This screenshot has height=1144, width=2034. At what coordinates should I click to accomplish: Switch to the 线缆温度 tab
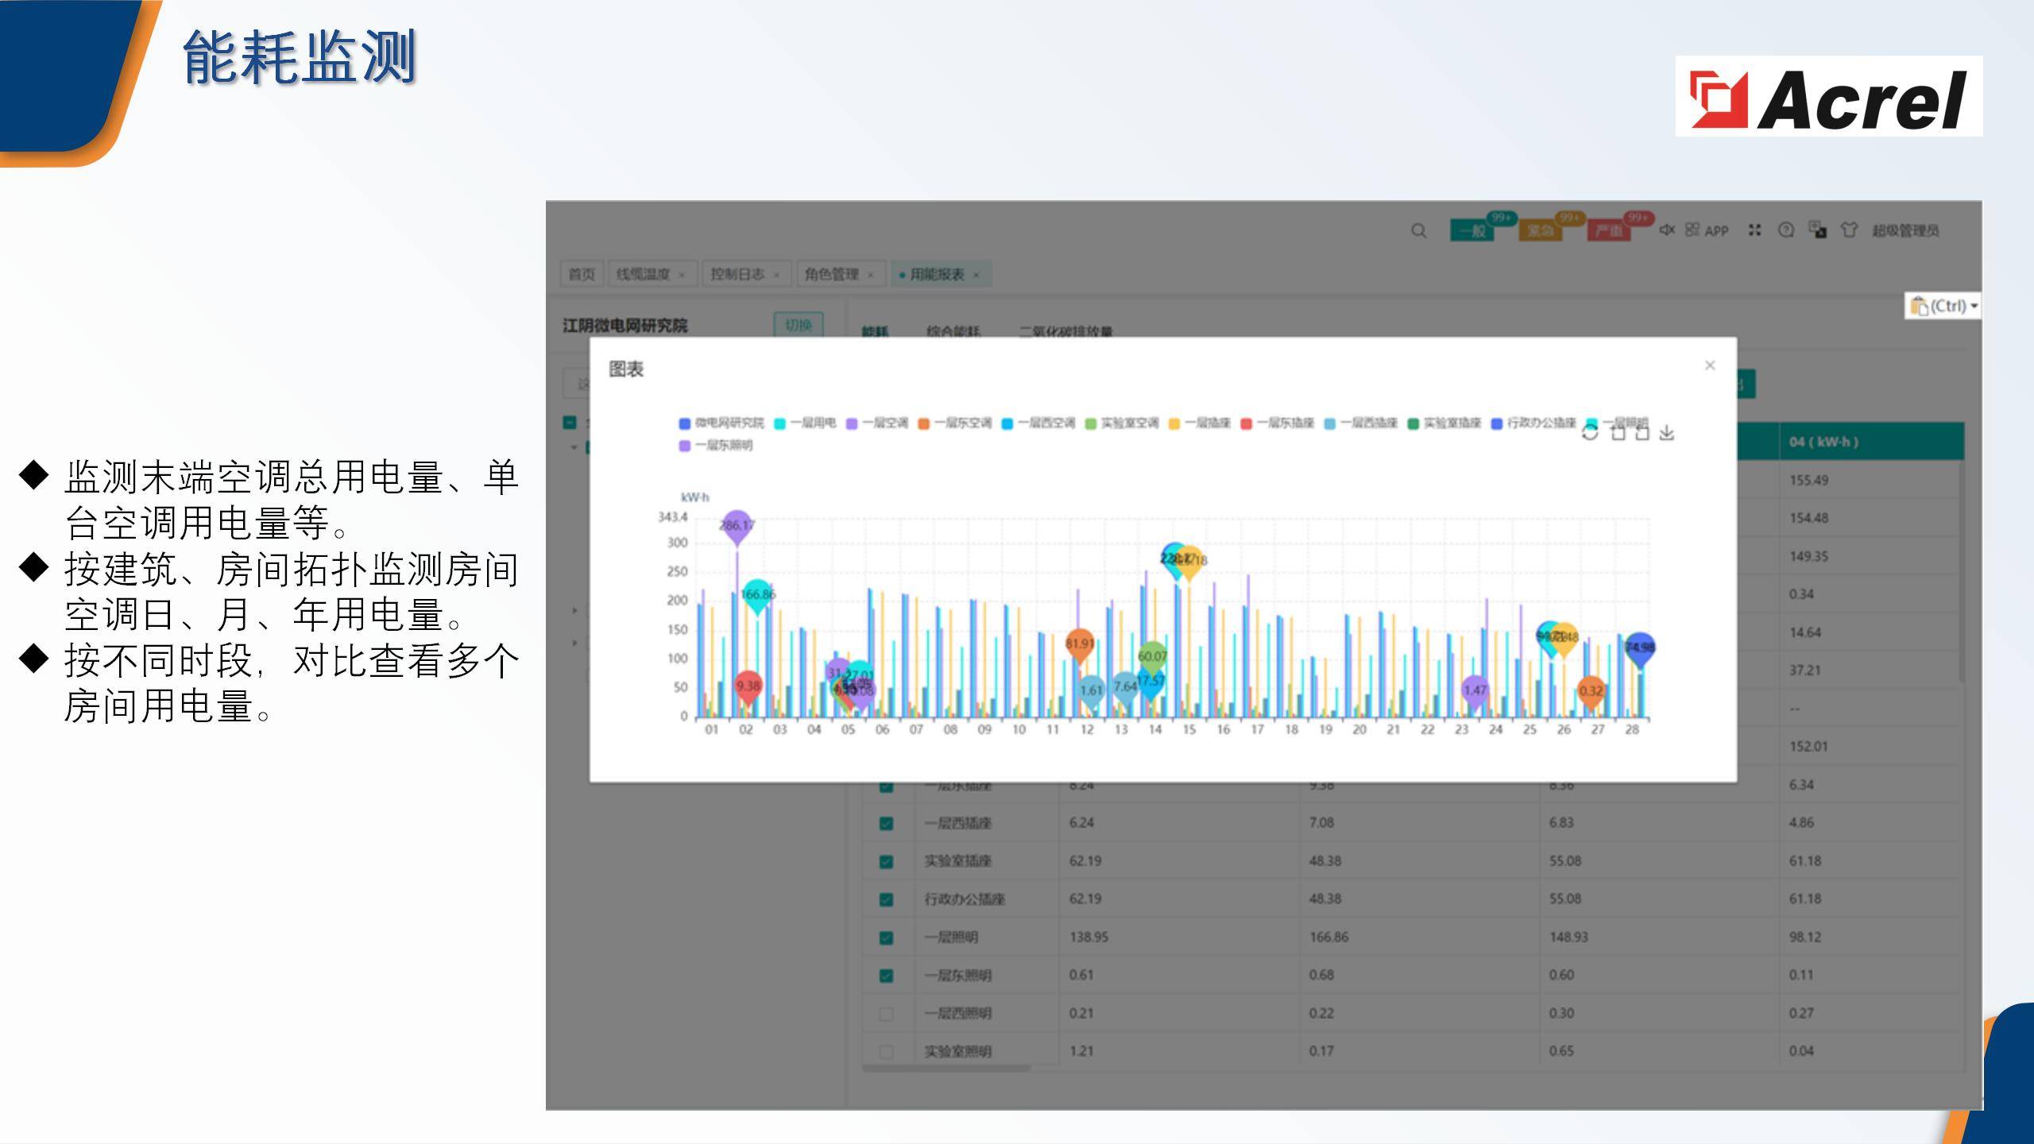pos(644,274)
